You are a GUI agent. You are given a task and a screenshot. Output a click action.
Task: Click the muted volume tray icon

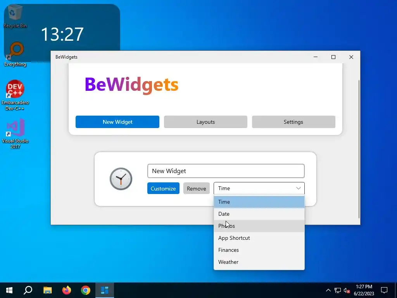click(347, 290)
